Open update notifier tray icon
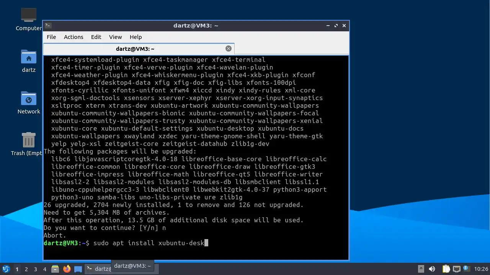This screenshot has width=490, height=275. (466, 269)
